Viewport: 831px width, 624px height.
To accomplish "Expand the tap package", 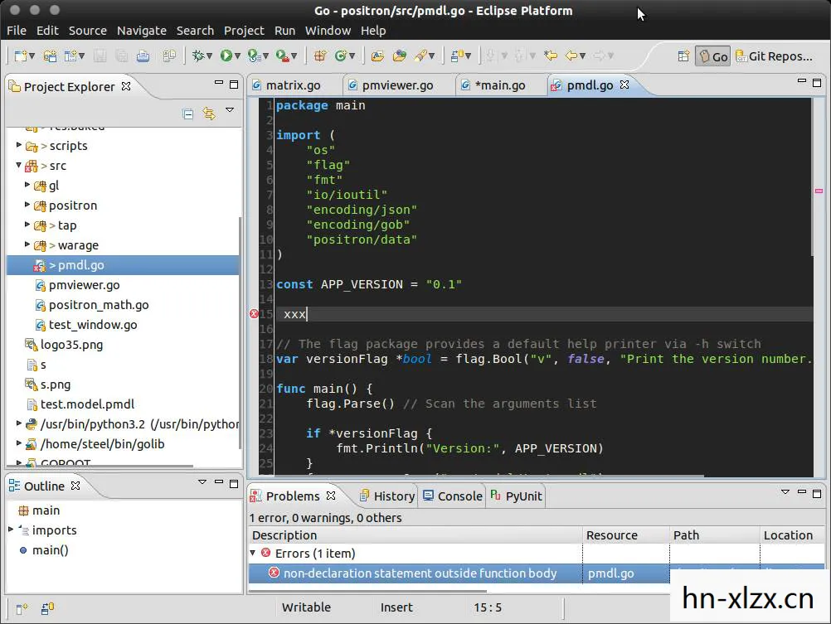I will [x=27, y=224].
